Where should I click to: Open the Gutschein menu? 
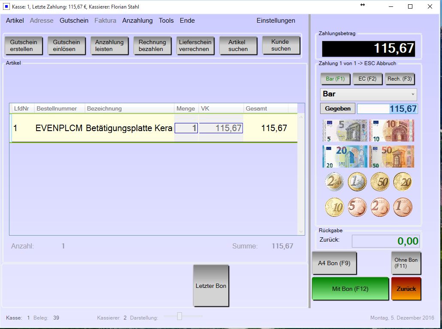click(x=74, y=21)
